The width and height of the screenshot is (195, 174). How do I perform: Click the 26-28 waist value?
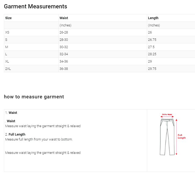pyautogui.click(x=64, y=32)
